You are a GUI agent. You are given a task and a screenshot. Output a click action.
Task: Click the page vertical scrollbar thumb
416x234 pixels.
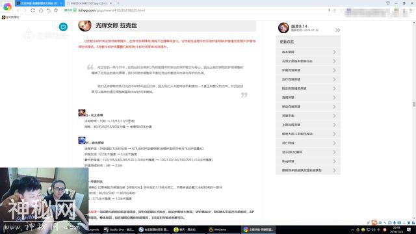[x=414, y=104]
